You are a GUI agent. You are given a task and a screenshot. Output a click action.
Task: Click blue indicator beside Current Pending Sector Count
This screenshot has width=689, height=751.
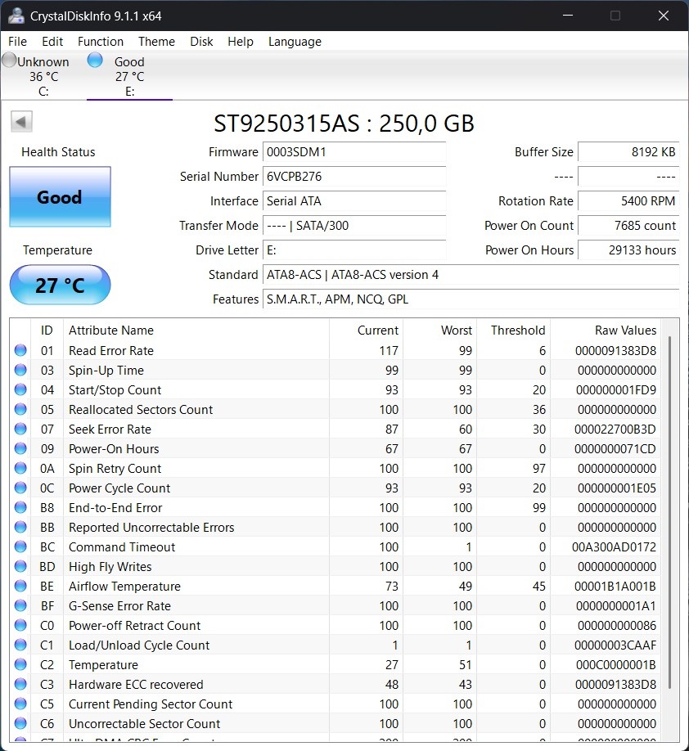coord(20,704)
